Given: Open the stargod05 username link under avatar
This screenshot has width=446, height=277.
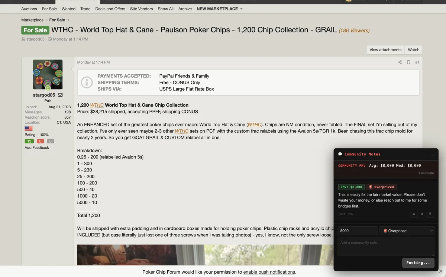Looking at the screenshot, I should 44,95.
